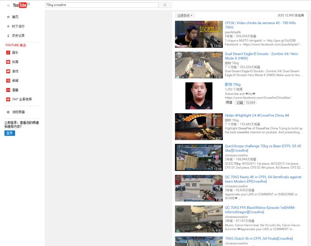Click the 大约 12,900 条结果 results count
311x246 pixels.
pyautogui.click(x=291, y=15)
